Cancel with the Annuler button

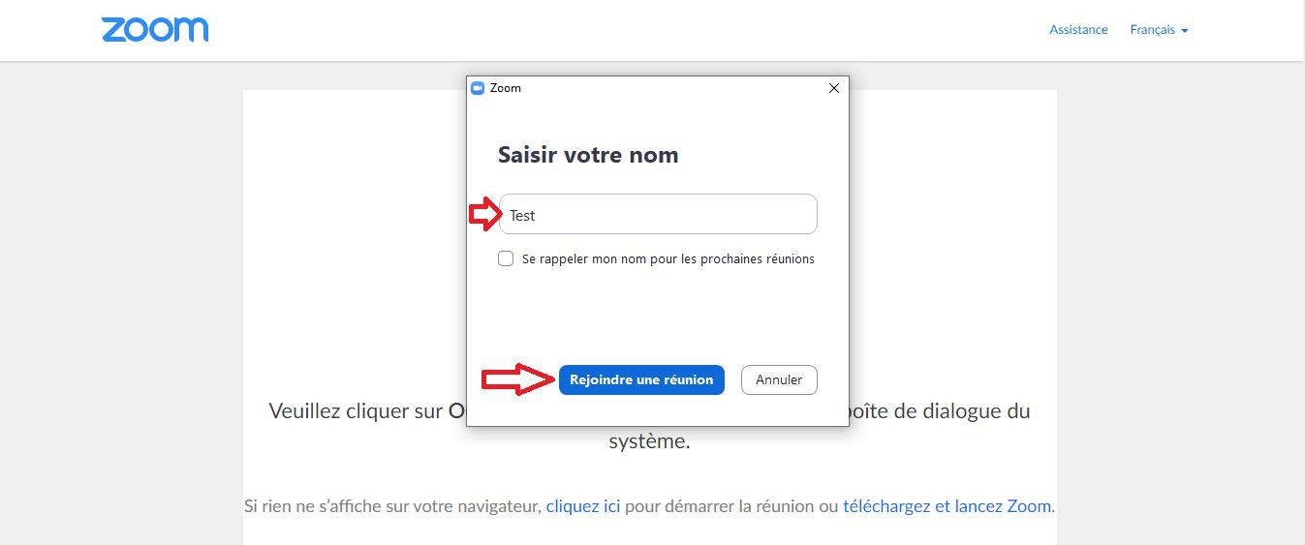click(779, 379)
